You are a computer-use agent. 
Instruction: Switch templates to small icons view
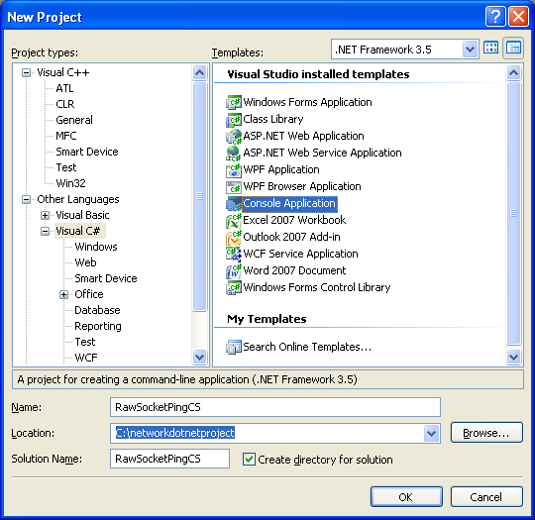click(513, 49)
